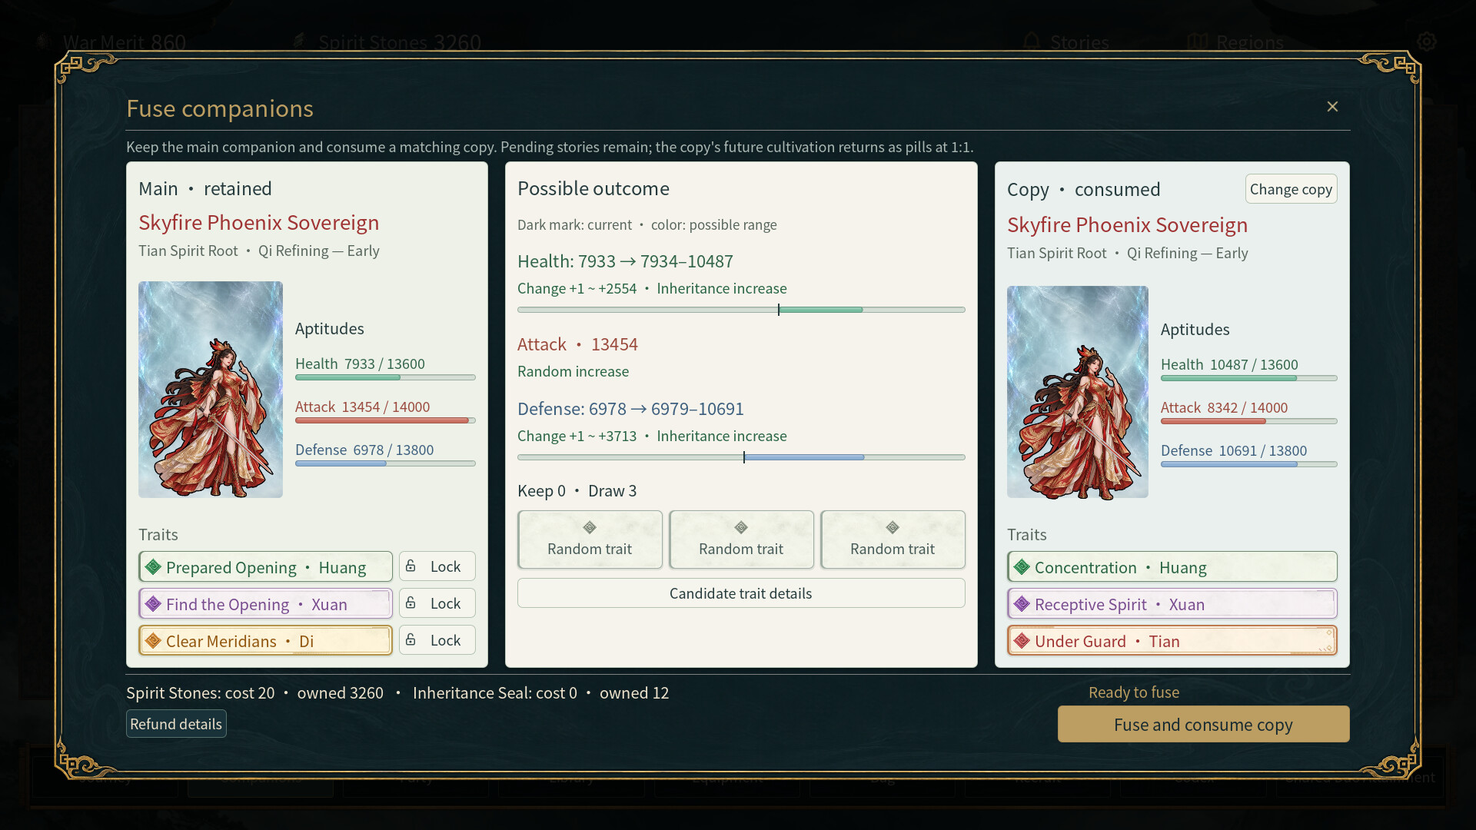
Task: Click the orange diamond icon of Clear Meridians
Action: pyautogui.click(x=153, y=641)
